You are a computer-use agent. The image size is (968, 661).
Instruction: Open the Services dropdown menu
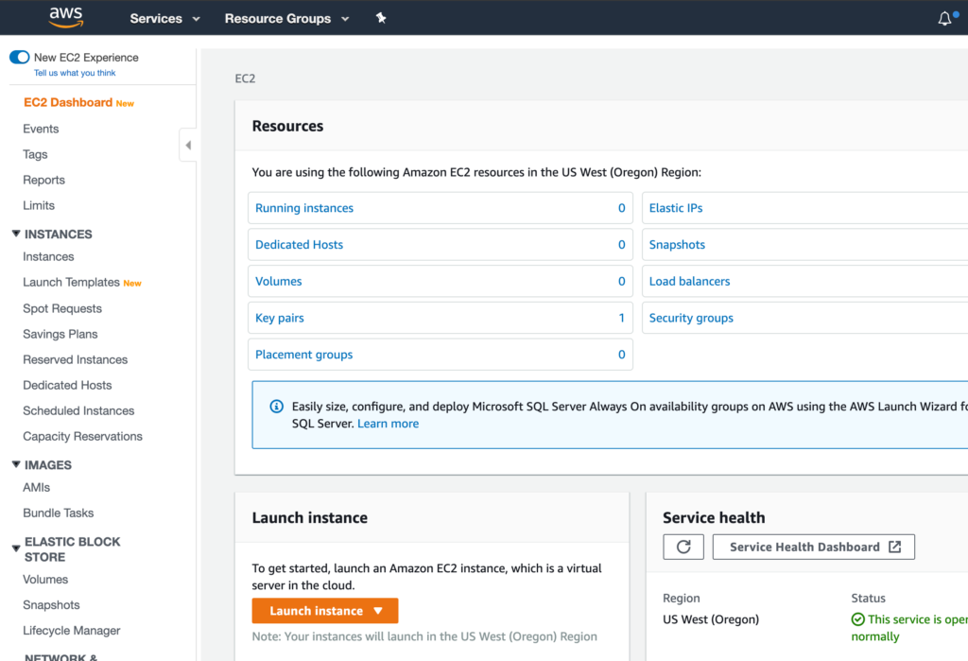click(164, 19)
